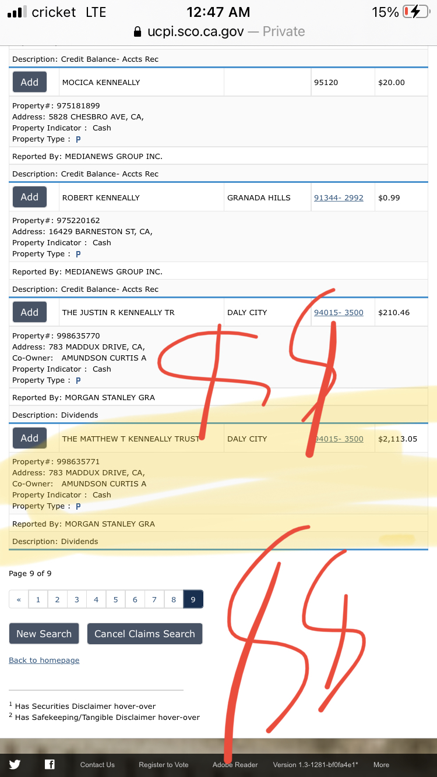The image size is (437, 777).
Task: Select current results page 9
Action: [193, 599]
